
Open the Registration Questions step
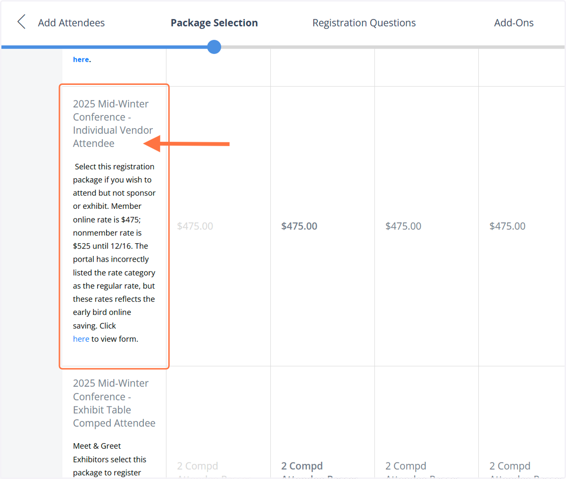364,23
